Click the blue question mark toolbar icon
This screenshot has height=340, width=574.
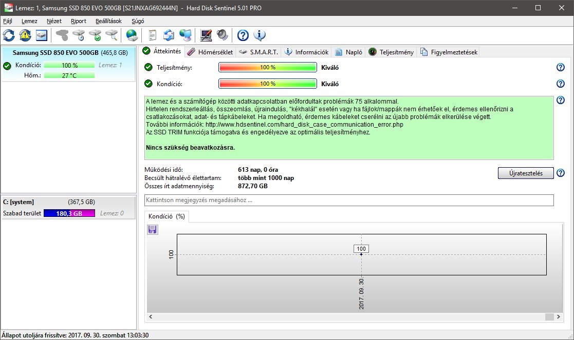coord(243,35)
